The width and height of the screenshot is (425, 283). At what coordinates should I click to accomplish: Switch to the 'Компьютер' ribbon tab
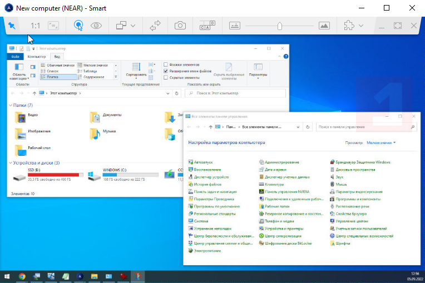[37, 57]
